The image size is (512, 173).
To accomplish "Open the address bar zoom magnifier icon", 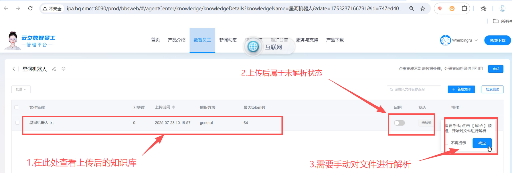I will tap(412, 9).
